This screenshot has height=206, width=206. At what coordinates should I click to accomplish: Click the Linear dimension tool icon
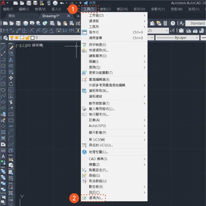point(5,31)
